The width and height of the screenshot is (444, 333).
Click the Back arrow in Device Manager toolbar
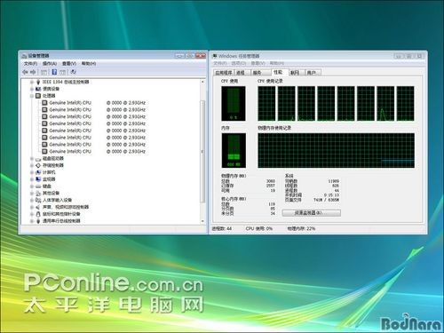pyautogui.click(x=25, y=72)
